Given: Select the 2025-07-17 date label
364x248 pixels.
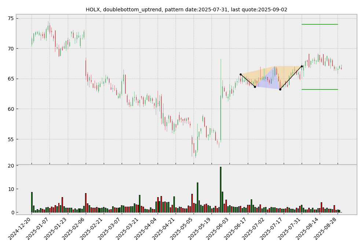Looking at the screenshot, I should (x=272, y=229).
